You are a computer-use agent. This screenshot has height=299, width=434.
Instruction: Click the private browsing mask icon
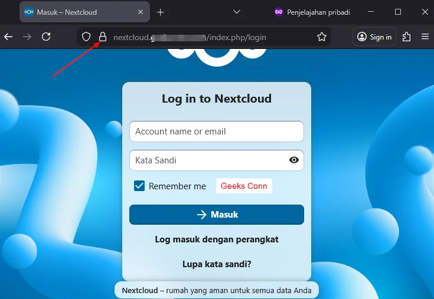tap(279, 12)
